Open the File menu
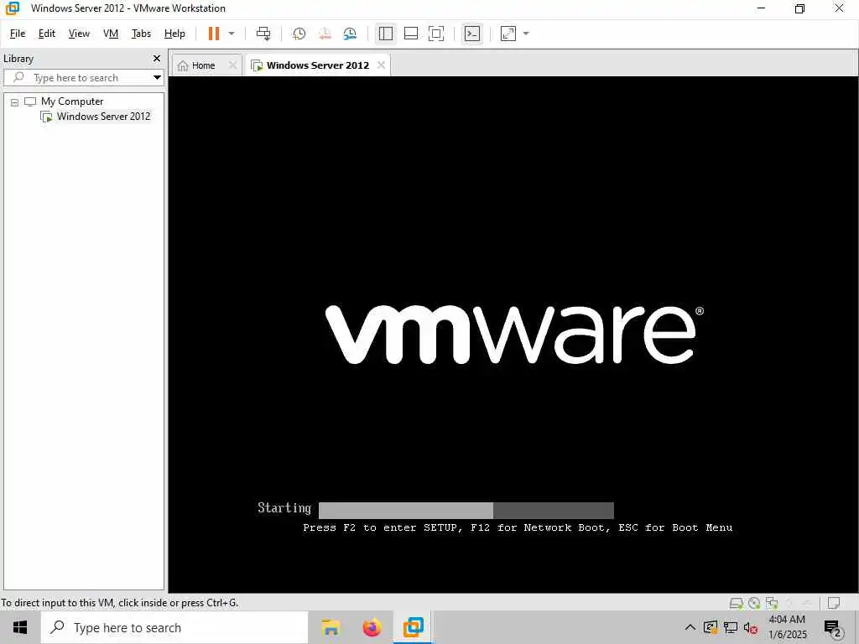The height and width of the screenshot is (644, 859). click(18, 34)
